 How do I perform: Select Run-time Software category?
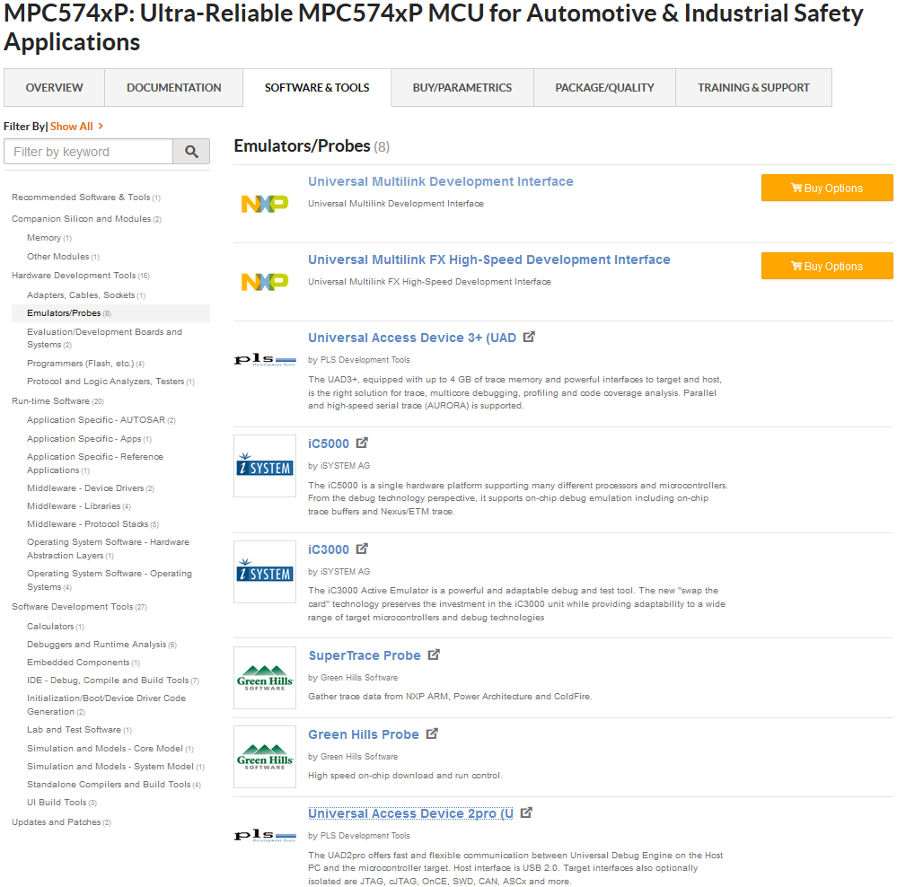[x=50, y=401]
